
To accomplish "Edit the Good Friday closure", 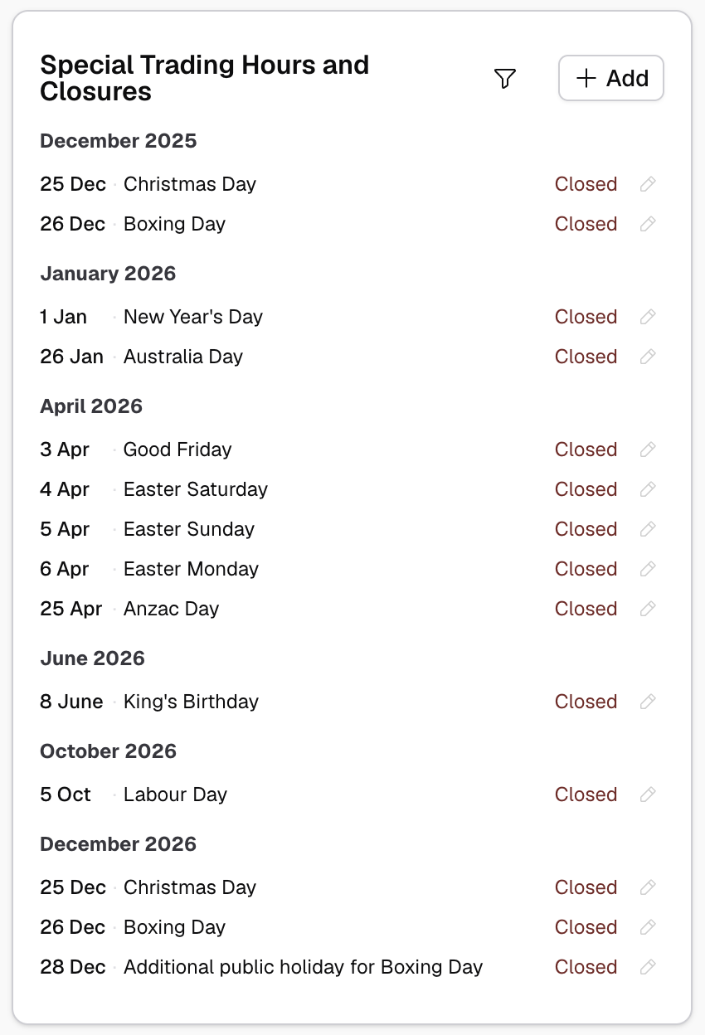I will point(649,449).
